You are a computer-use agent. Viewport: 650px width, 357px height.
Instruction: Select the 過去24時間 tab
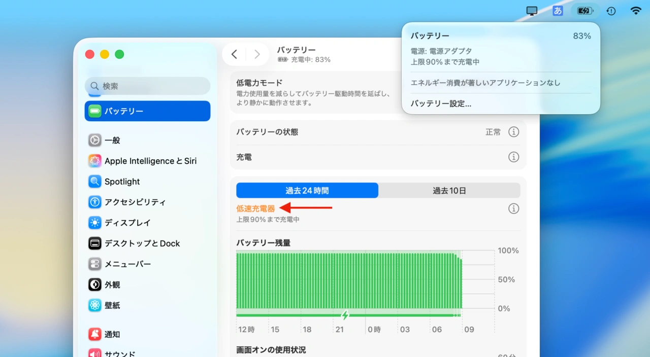coord(307,190)
